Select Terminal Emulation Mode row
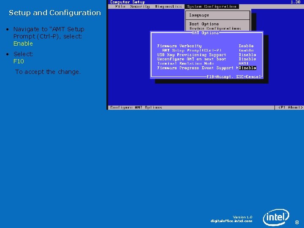 click(206, 63)
